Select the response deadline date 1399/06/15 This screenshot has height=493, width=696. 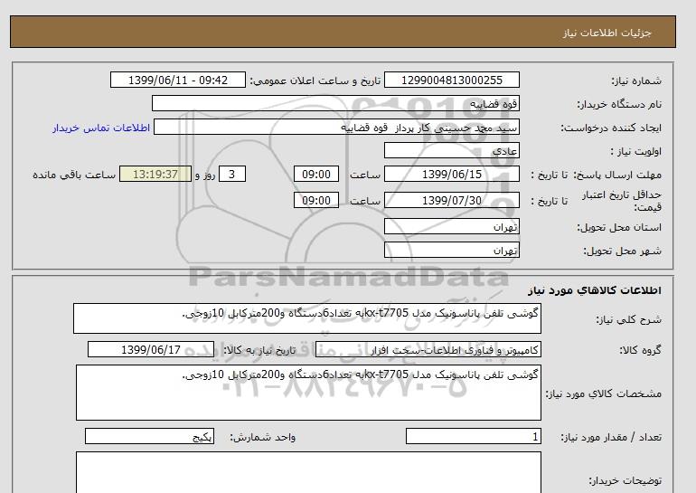[451, 174]
